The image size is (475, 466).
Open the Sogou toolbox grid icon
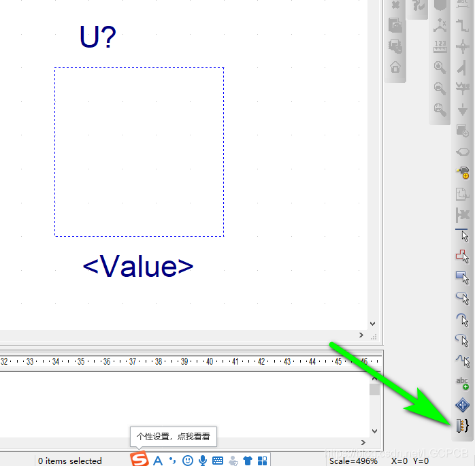263,461
